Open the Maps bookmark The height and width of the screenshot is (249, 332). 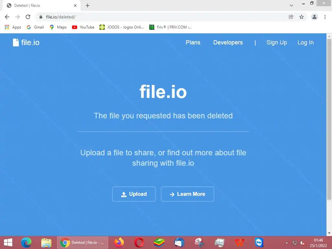click(x=58, y=27)
